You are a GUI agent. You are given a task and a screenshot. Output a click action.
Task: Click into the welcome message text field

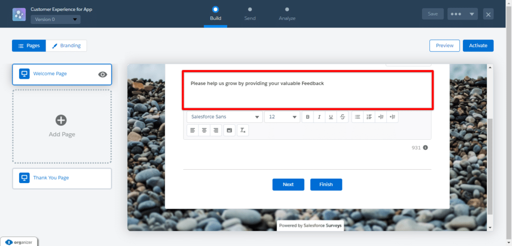(307, 90)
